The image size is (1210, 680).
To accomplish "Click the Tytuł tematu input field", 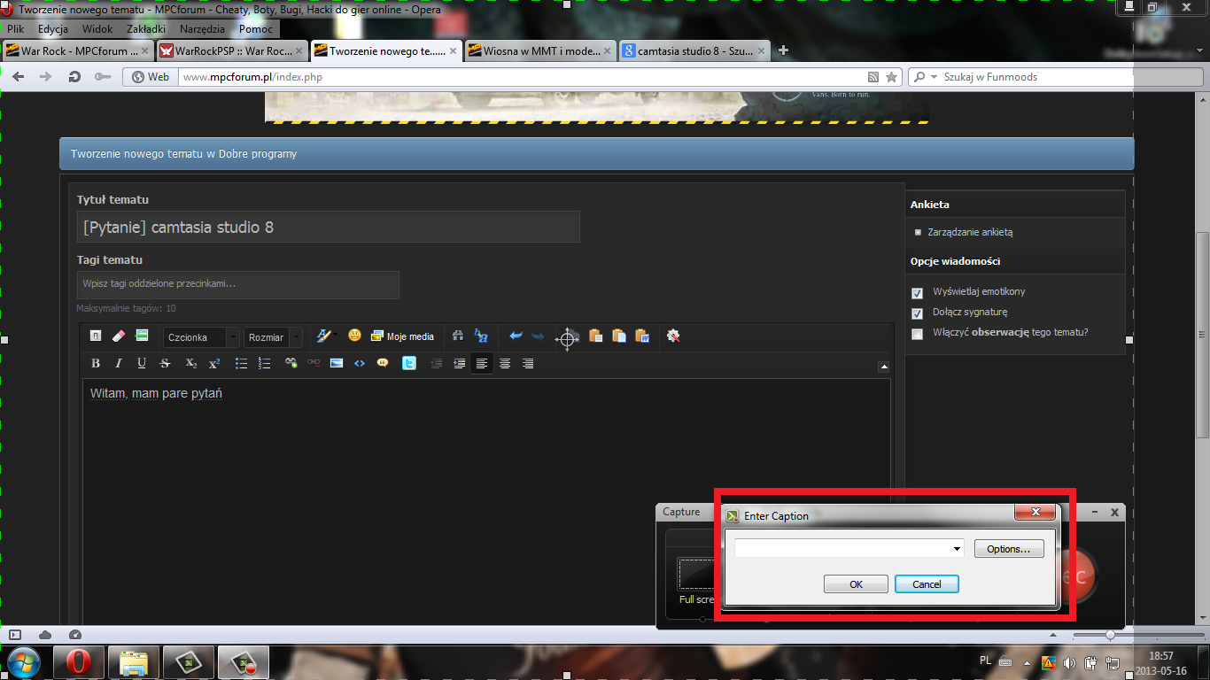I will point(329,227).
